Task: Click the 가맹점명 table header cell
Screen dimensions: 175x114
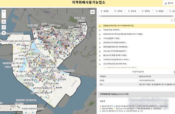Action: point(118,76)
